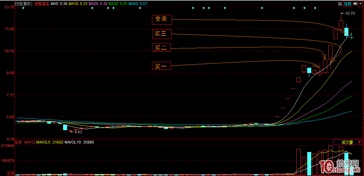Select the MA60: 5.57 label
This screenshot has width=364, height=176.
click(x=137, y=3)
